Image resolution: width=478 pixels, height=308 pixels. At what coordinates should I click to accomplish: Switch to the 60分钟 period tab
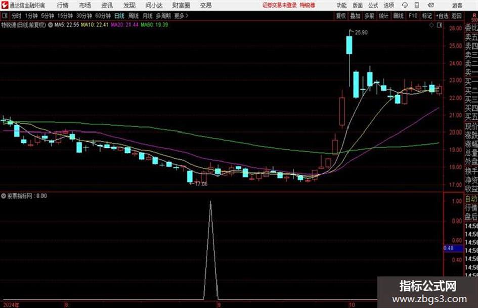pos(103,16)
